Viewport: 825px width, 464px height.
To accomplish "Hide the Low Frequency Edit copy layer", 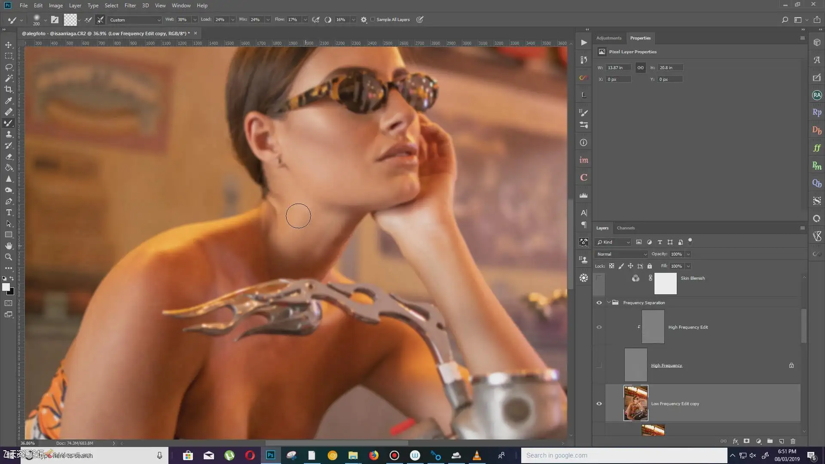I will click(599, 403).
